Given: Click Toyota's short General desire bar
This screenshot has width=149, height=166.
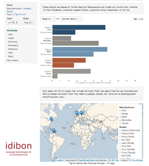Looking at the screenshot, I should pyautogui.click(x=55, y=76).
